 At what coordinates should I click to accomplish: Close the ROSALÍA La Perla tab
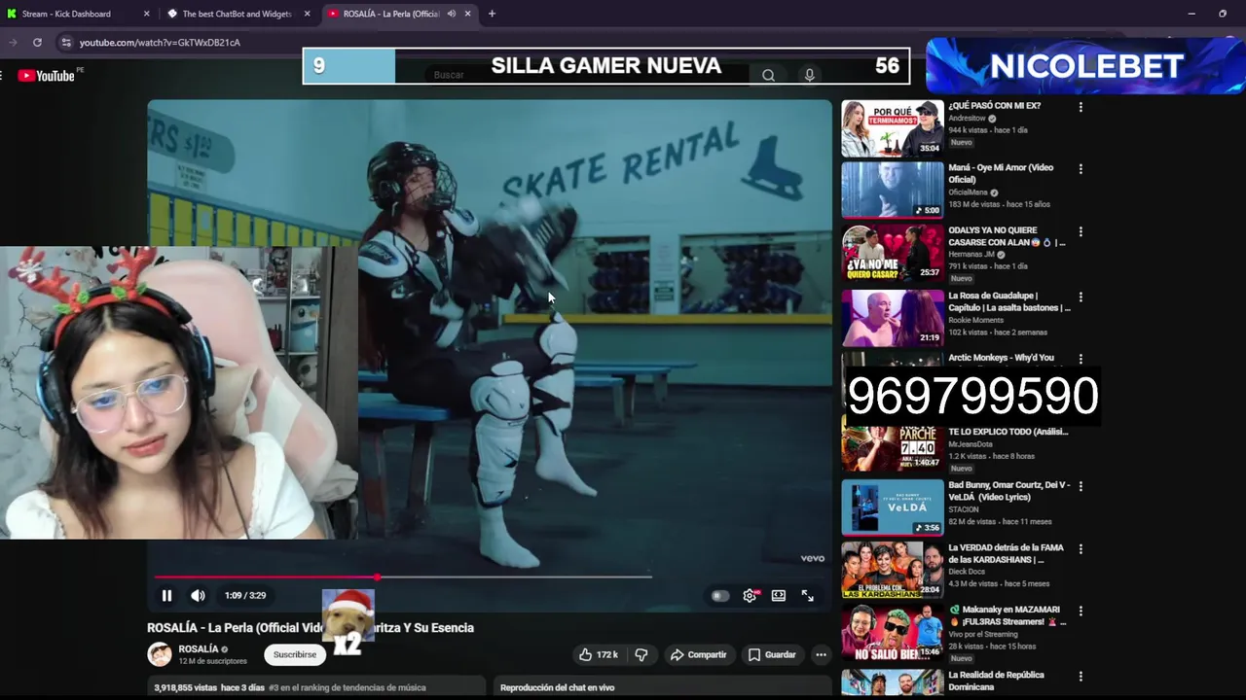pos(467,14)
